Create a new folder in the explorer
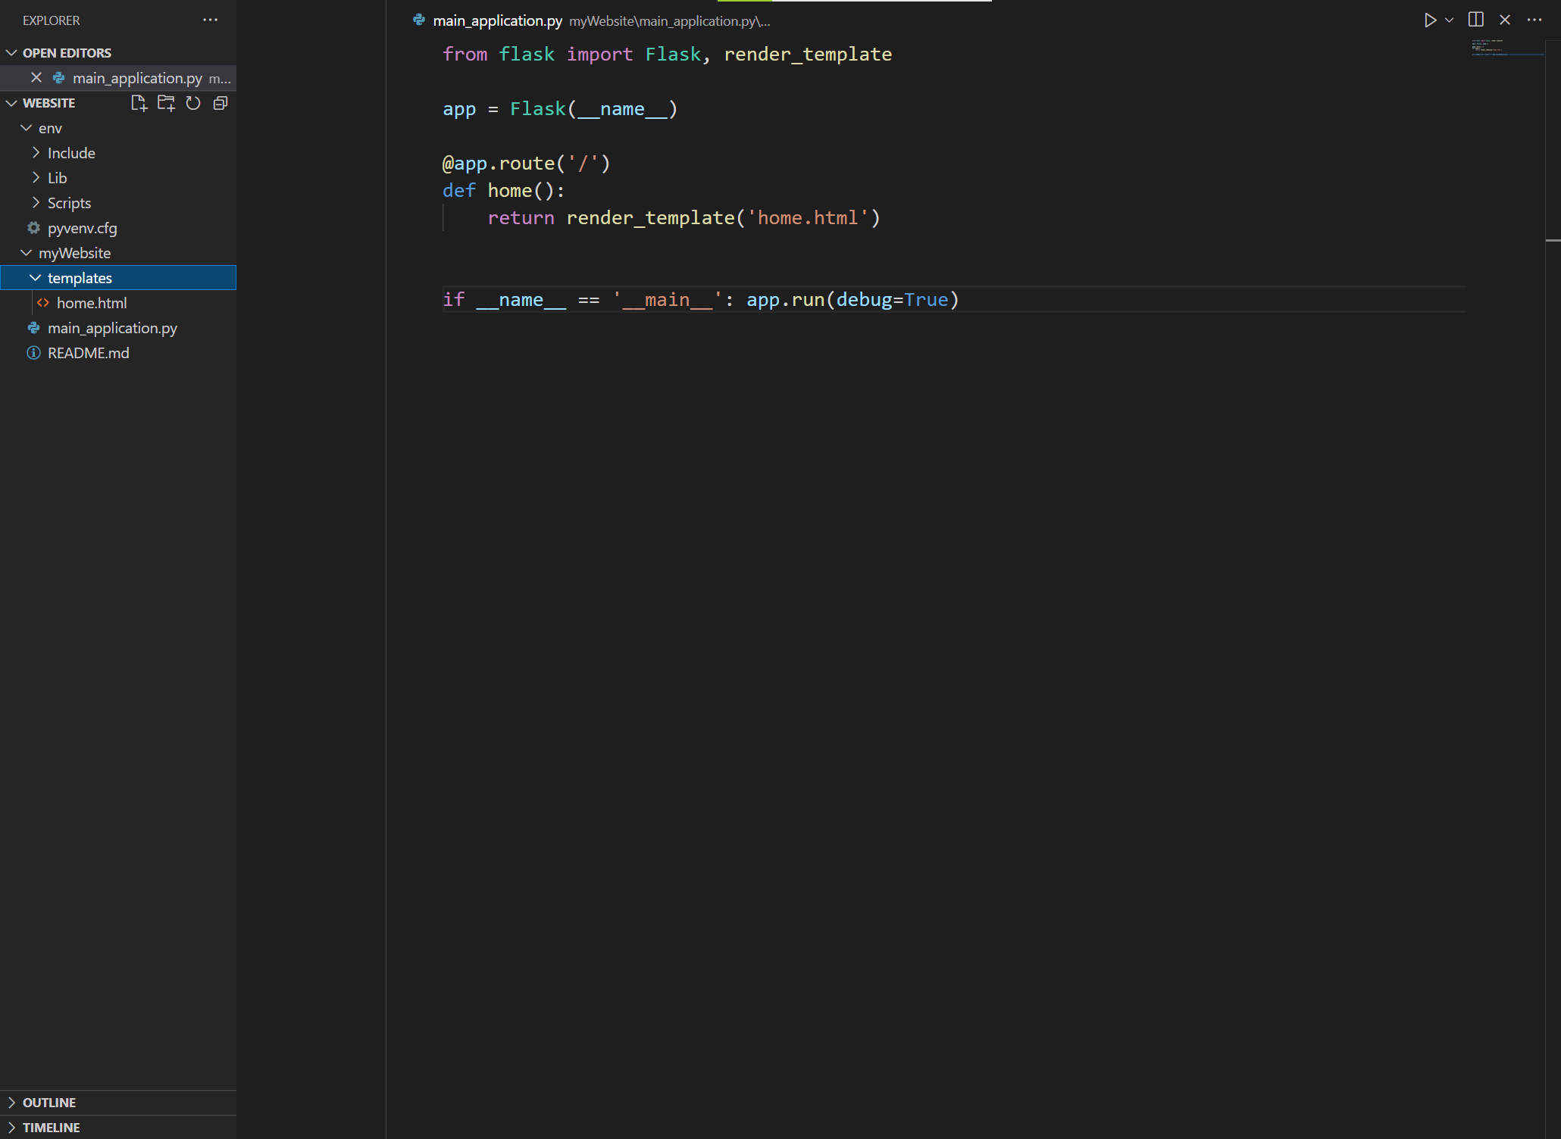Screen dimensions: 1561x1139 pyautogui.click(x=166, y=103)
